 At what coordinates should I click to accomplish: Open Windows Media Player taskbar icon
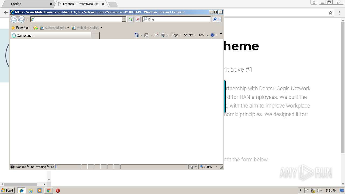click(x=40, y=190)
